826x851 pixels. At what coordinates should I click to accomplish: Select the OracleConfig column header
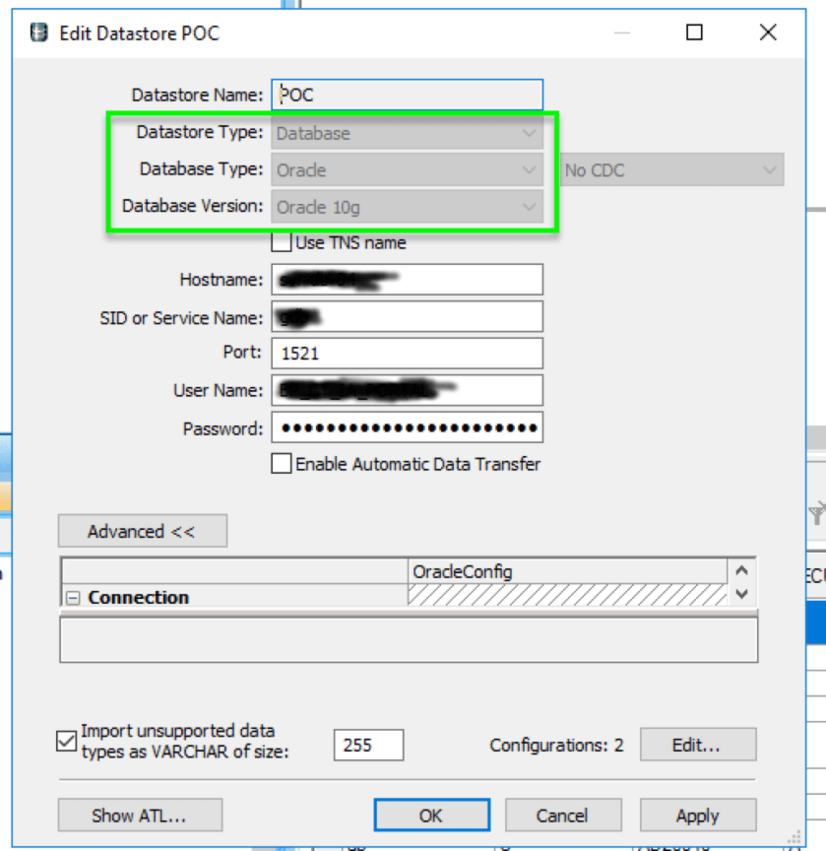click(x=567, y=571)
